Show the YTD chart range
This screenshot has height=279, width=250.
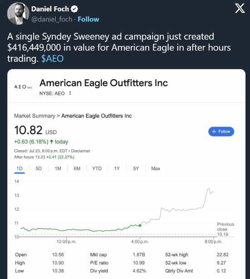tap(97, 168)
